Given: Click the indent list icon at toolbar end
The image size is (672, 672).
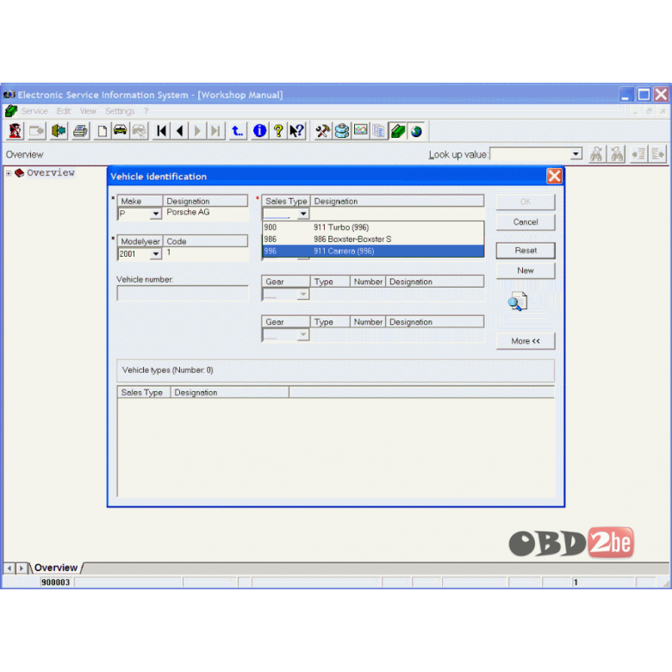Looking at the screenshot, I should [x=658, y=154].
